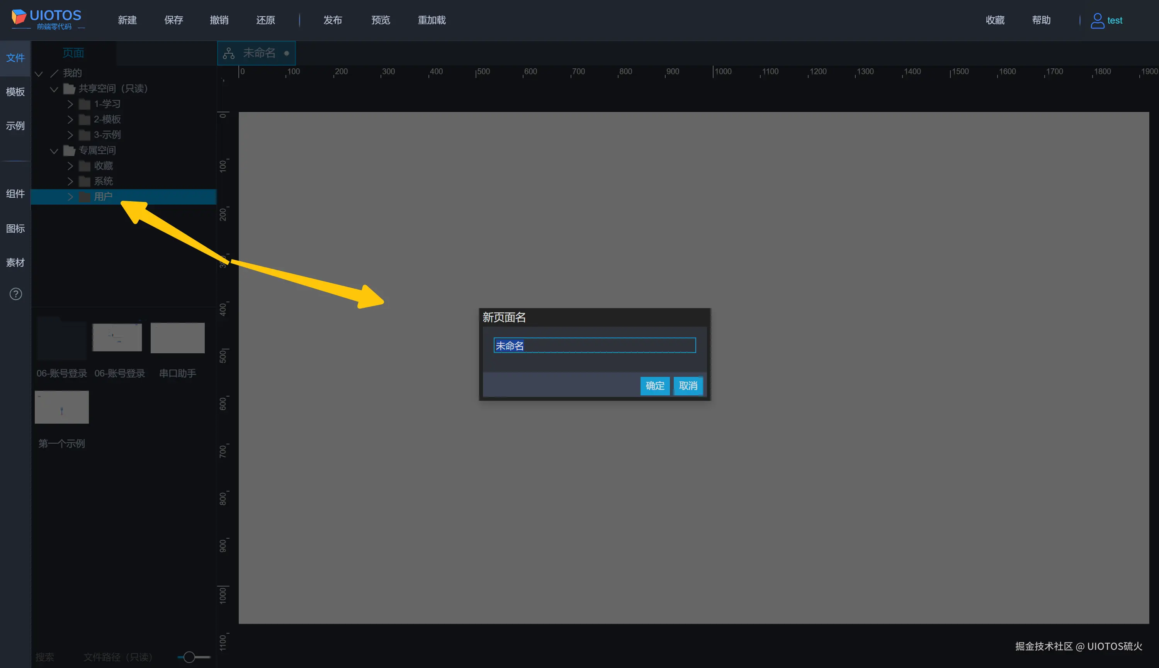1159x668 pixels.
Task: Adjust the thumbnail size slider
Action: coord(189,657)
